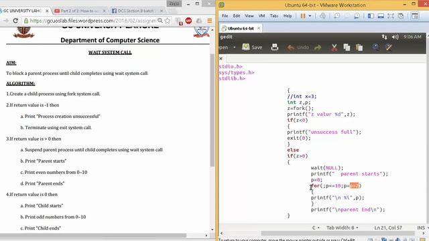Open the VMware Tabs menu
The image size is (429, 241).
274,16
